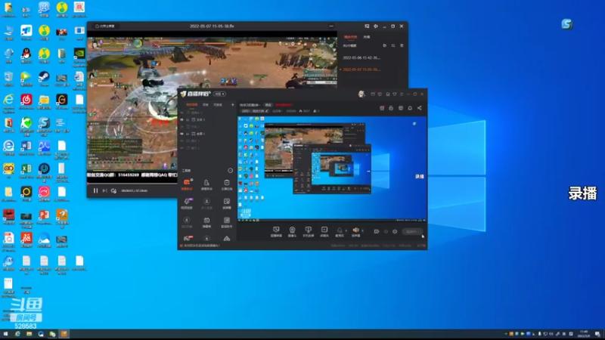Open the NetEase Cloud Music desktop icon

click(x=26, y=102)
